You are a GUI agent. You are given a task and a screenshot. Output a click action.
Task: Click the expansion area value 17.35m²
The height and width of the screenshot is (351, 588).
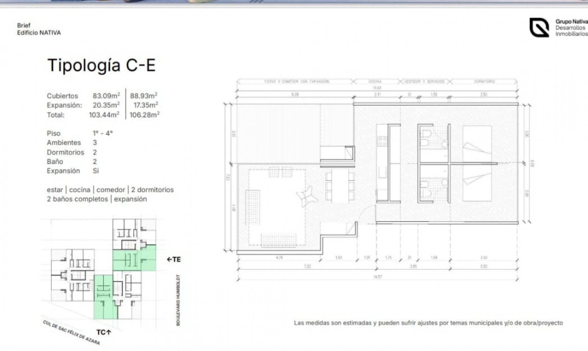(146, 105)
